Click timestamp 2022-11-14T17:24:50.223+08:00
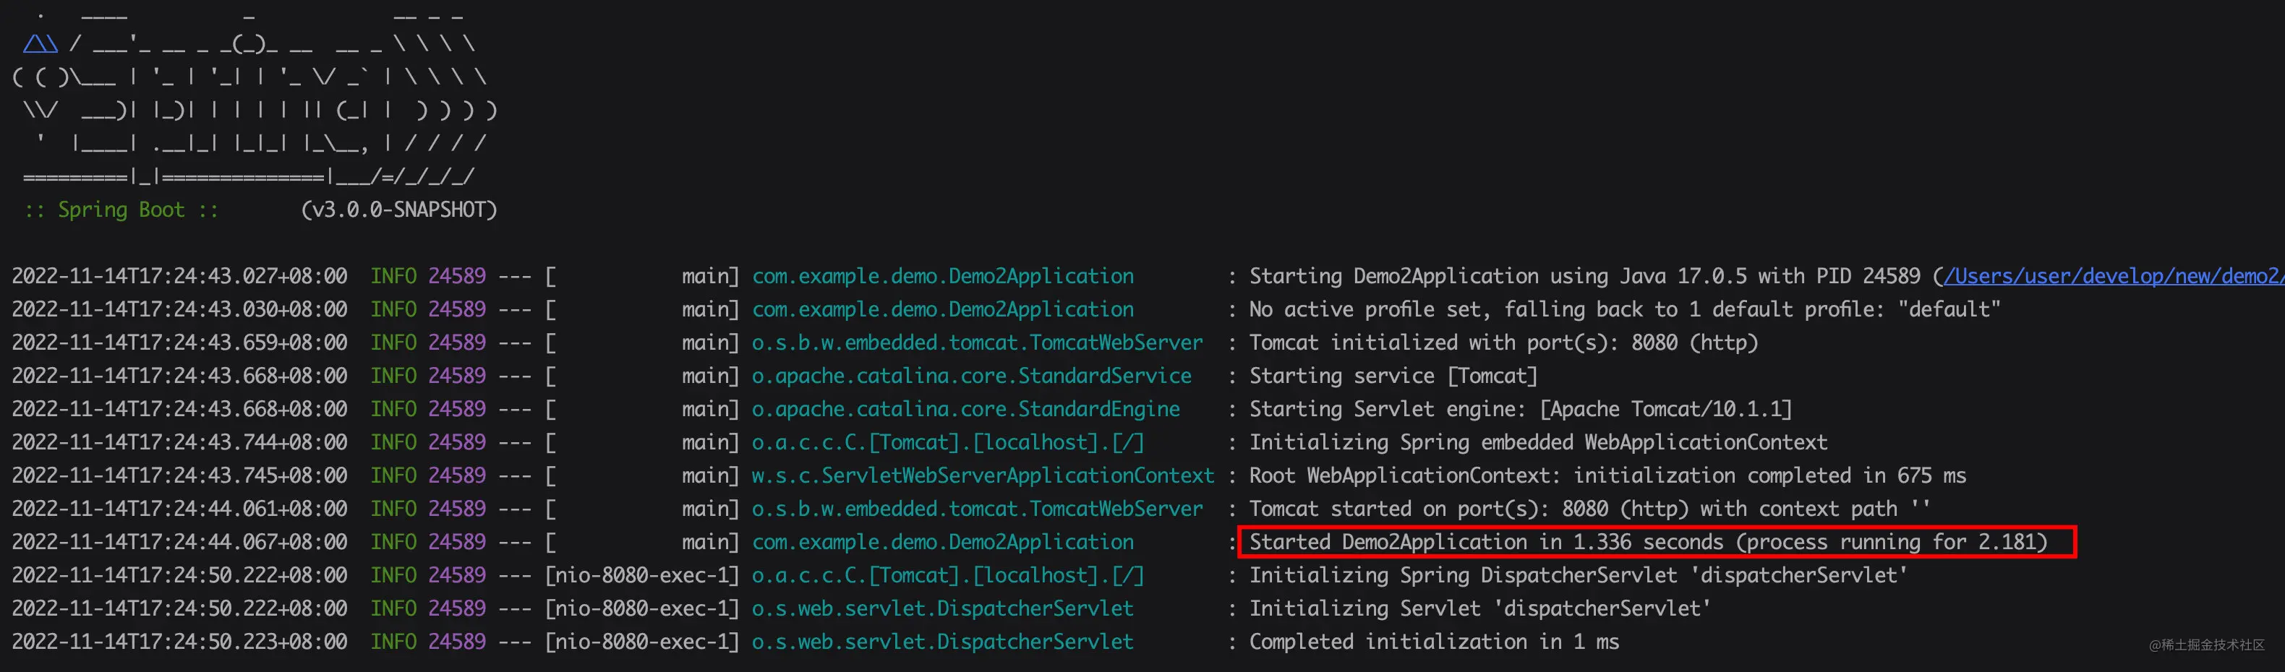This screenshot has height=672, width=2285. click(x=179, y=642)
